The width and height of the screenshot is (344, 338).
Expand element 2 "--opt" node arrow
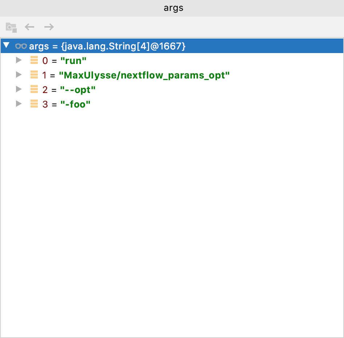(x=19, y=89)
